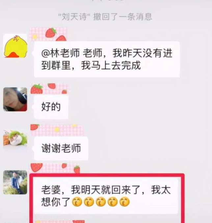Image resolution: width=212 pixels, height=223 pixels.
Task: Select the @林老师 mention in the message
Action: point(61,53)
